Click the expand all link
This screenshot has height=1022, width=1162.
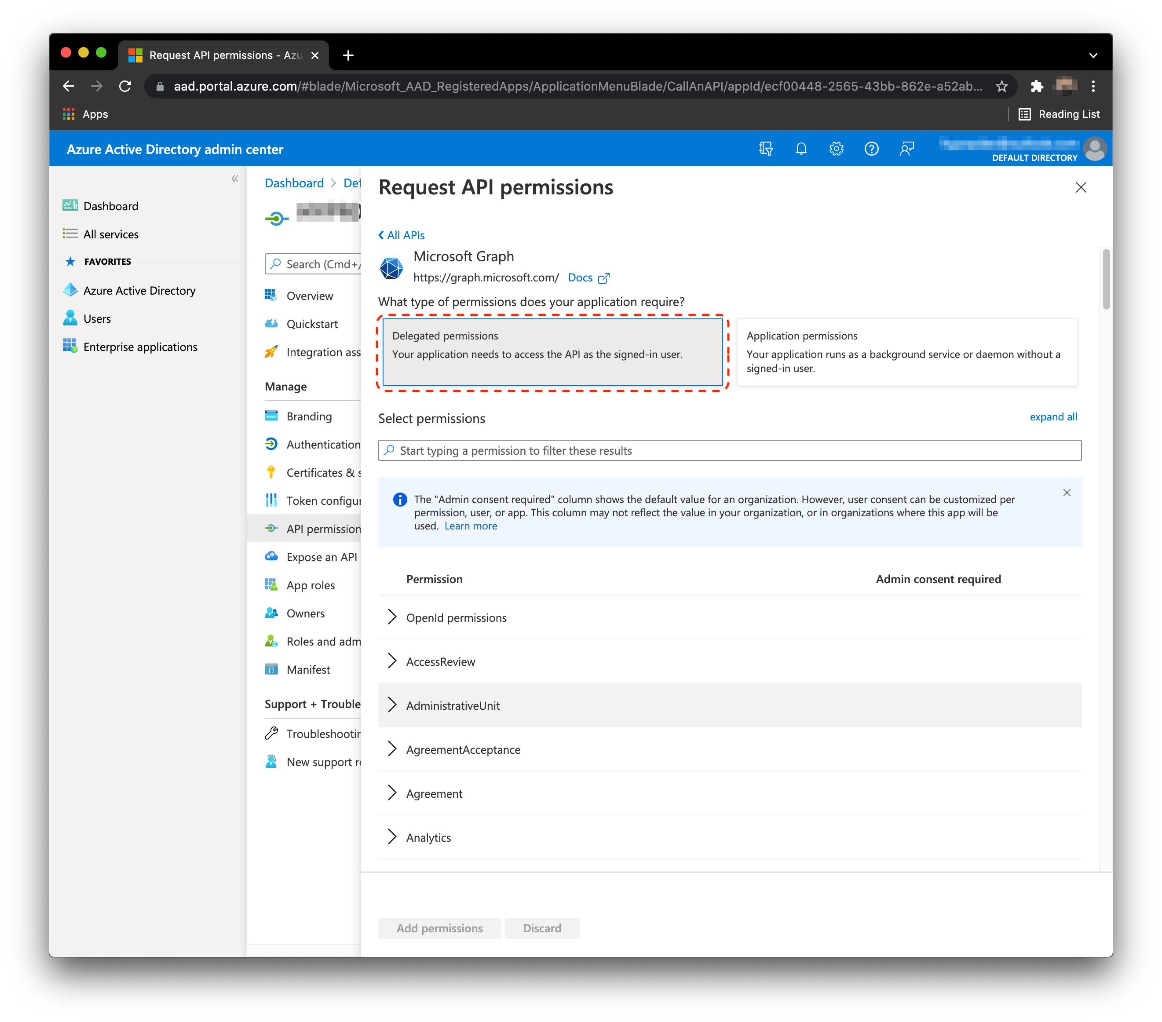1053,416
